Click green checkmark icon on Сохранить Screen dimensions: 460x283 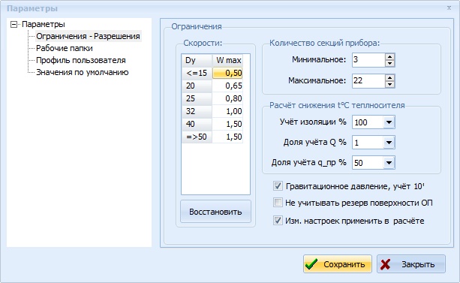tap(311, 264)
